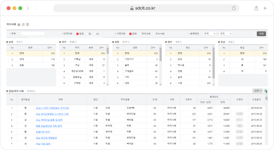The height and width of the screenshot is (150, 274).
Task: Open page in new window icon
Action: pyautogui.click(x=23, y=25)
